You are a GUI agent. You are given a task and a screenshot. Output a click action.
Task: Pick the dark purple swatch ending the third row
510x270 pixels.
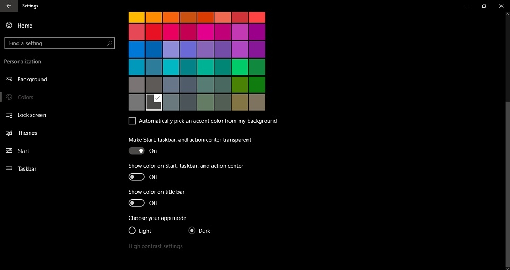coord(257,49)
